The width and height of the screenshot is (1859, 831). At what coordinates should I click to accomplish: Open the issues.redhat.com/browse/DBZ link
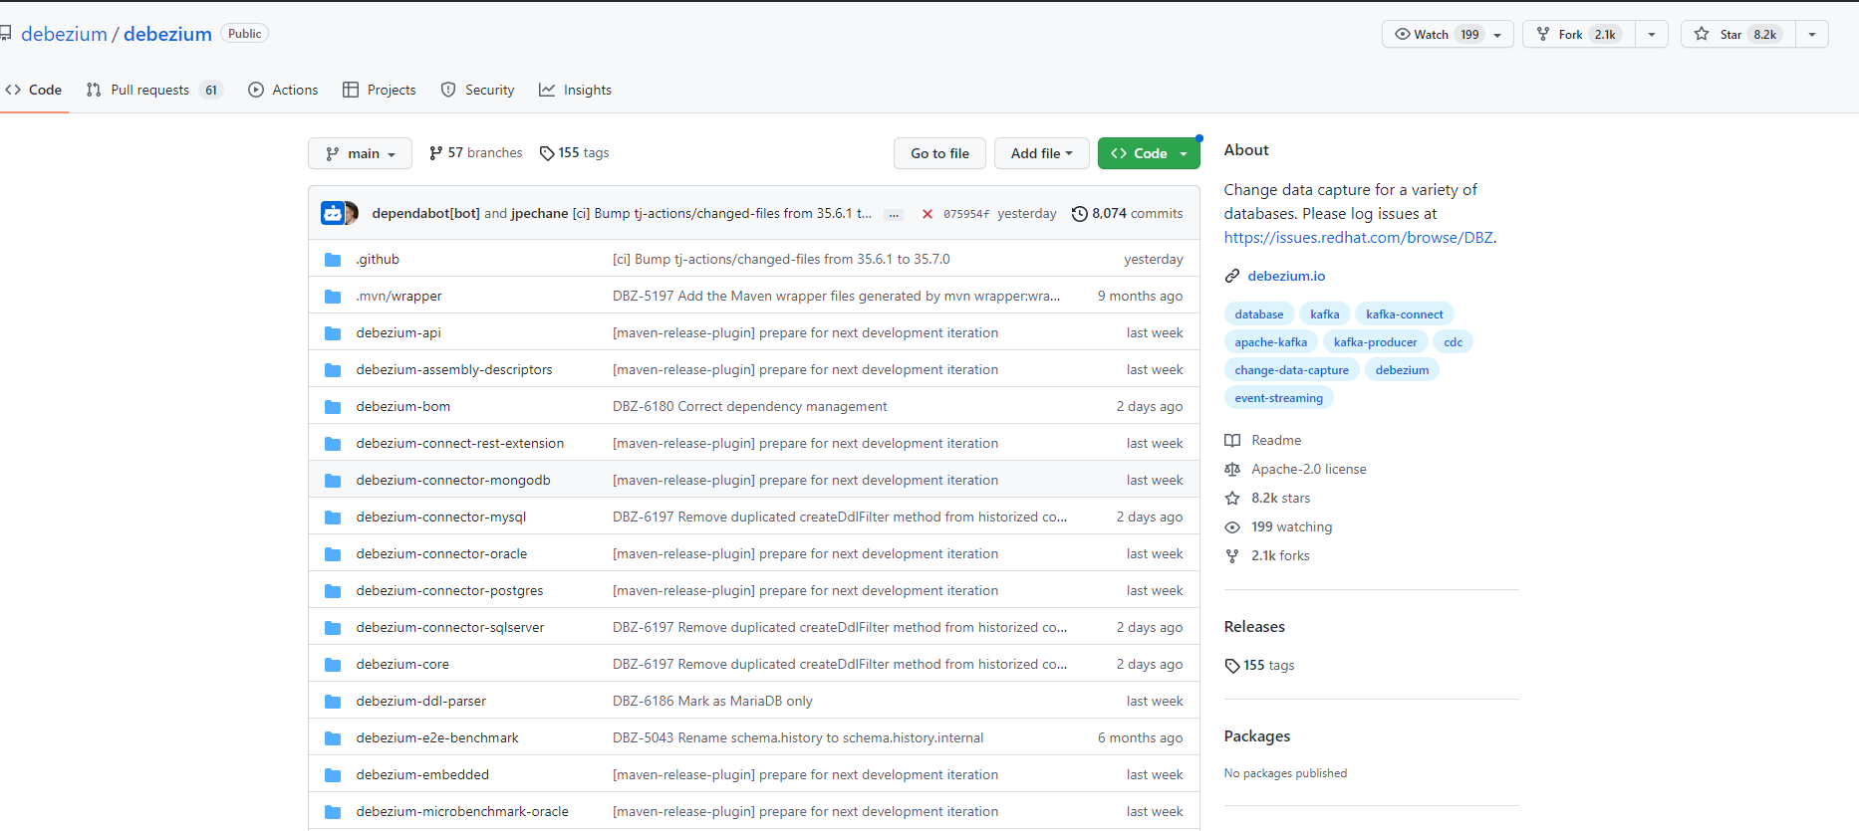point(1358,238)
